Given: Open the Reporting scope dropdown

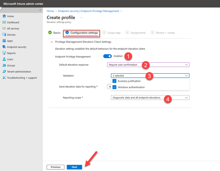Looking at the screenshot, I should (150, 98).
